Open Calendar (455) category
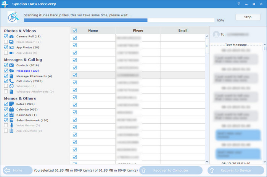267x177 pixels. [x=27, y=109]
